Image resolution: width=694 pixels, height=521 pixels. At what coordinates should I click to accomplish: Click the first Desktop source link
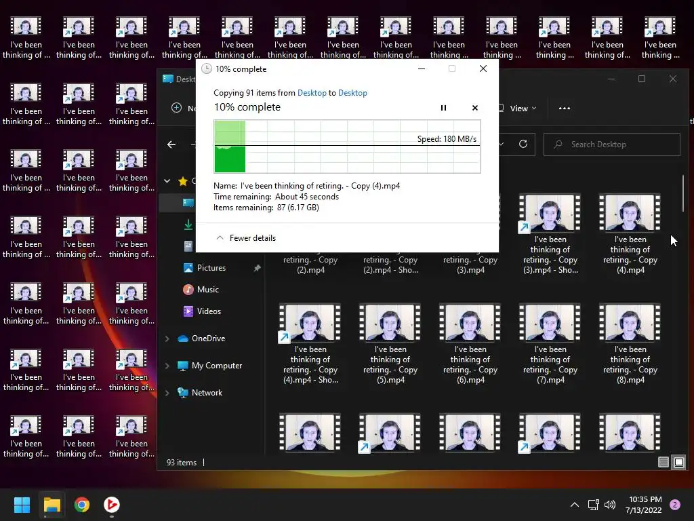coord(312,92)
